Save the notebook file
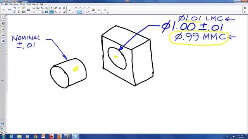 point(23,12)
